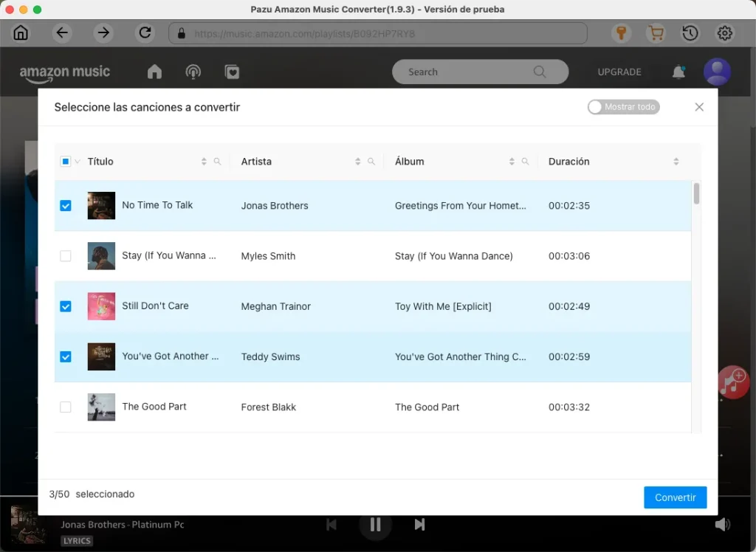Click the LYRICS label on the player
This screenshot has height=552, width=756.
pos(76,540)
